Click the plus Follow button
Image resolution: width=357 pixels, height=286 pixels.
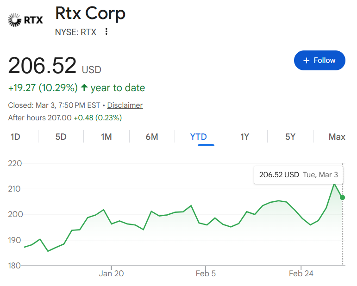click(319, 61)
